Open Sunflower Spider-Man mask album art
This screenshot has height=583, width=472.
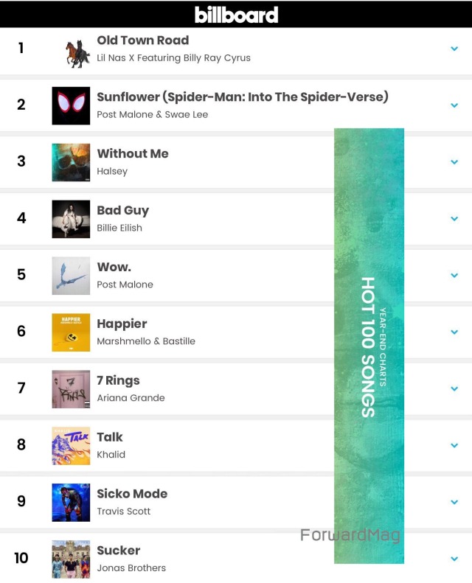pos(71,105)
